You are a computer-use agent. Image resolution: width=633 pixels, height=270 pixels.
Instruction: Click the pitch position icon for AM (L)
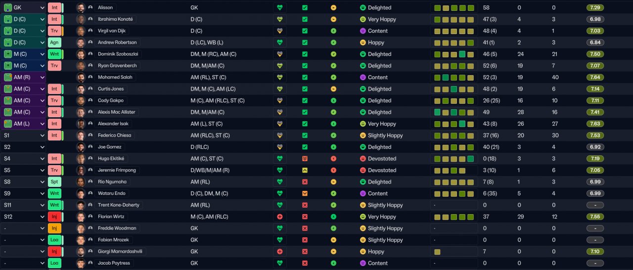(x=8, y=124)
